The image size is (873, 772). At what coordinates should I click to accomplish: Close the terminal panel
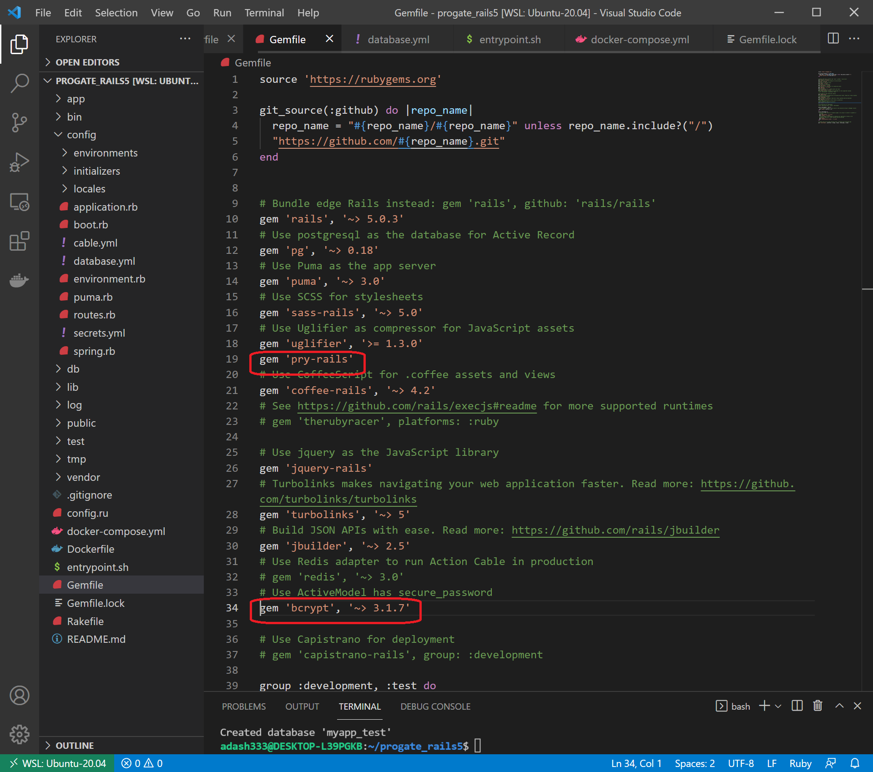pos(858,706)
